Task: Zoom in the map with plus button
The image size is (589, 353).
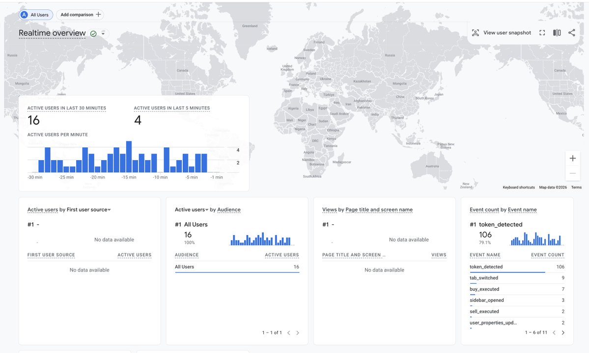Action: [x=572, y=158]
